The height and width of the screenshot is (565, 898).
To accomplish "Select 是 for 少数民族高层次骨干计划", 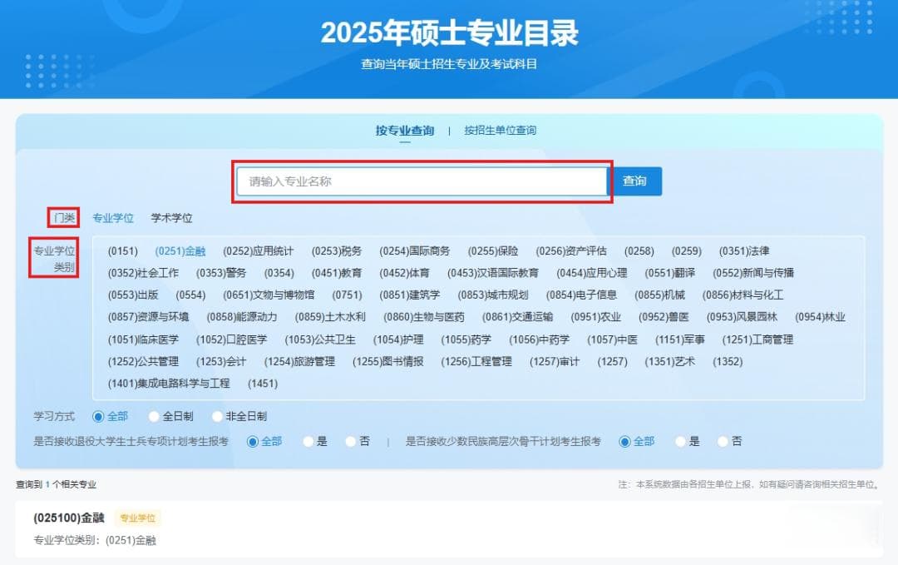I will [x=688, y=441].
